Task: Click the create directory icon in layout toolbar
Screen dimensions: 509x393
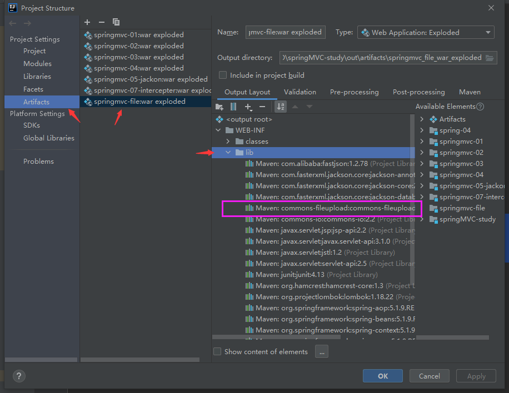Action: point(219,107)
